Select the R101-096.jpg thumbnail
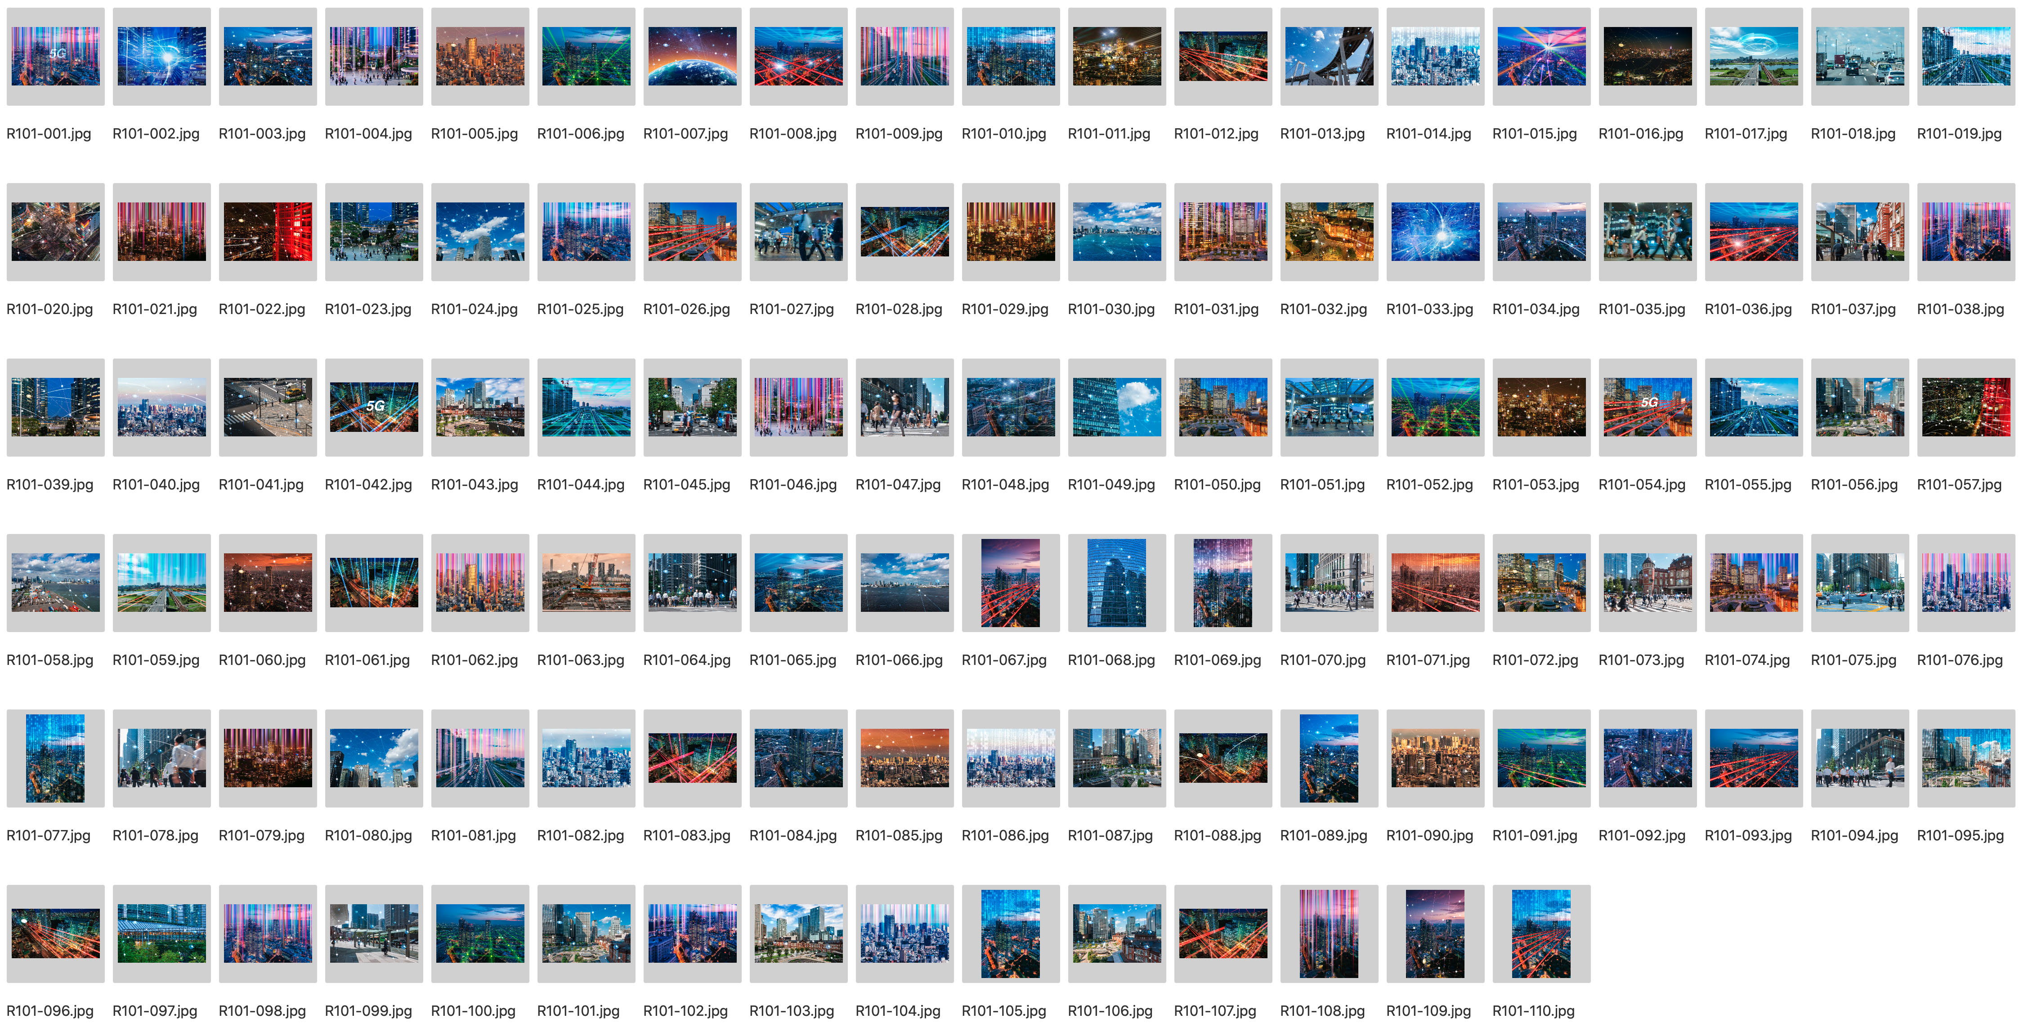The image size is (2024, 1032). [55, 933]
